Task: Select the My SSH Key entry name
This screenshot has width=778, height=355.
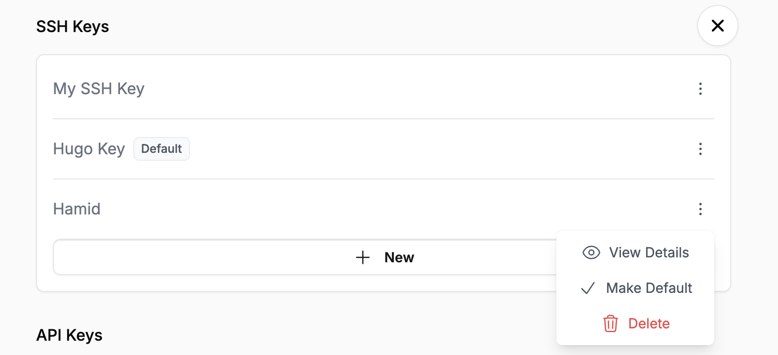Action: (x=99, y=89)
